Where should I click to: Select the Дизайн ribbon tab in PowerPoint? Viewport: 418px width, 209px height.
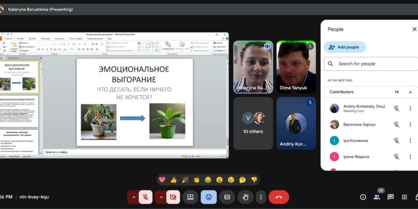32,38
